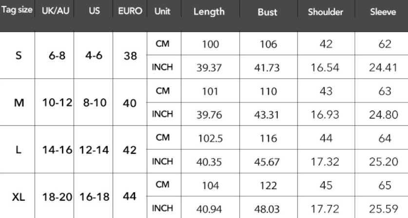The image size is (408, 218).
Task: Click the bust value 110
Action: coord(267,91)
